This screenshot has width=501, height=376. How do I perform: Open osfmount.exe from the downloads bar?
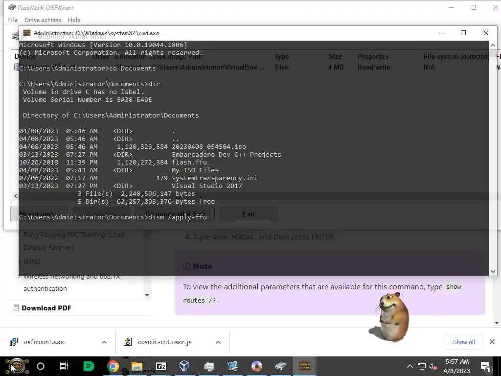click(x=44, y=342)
